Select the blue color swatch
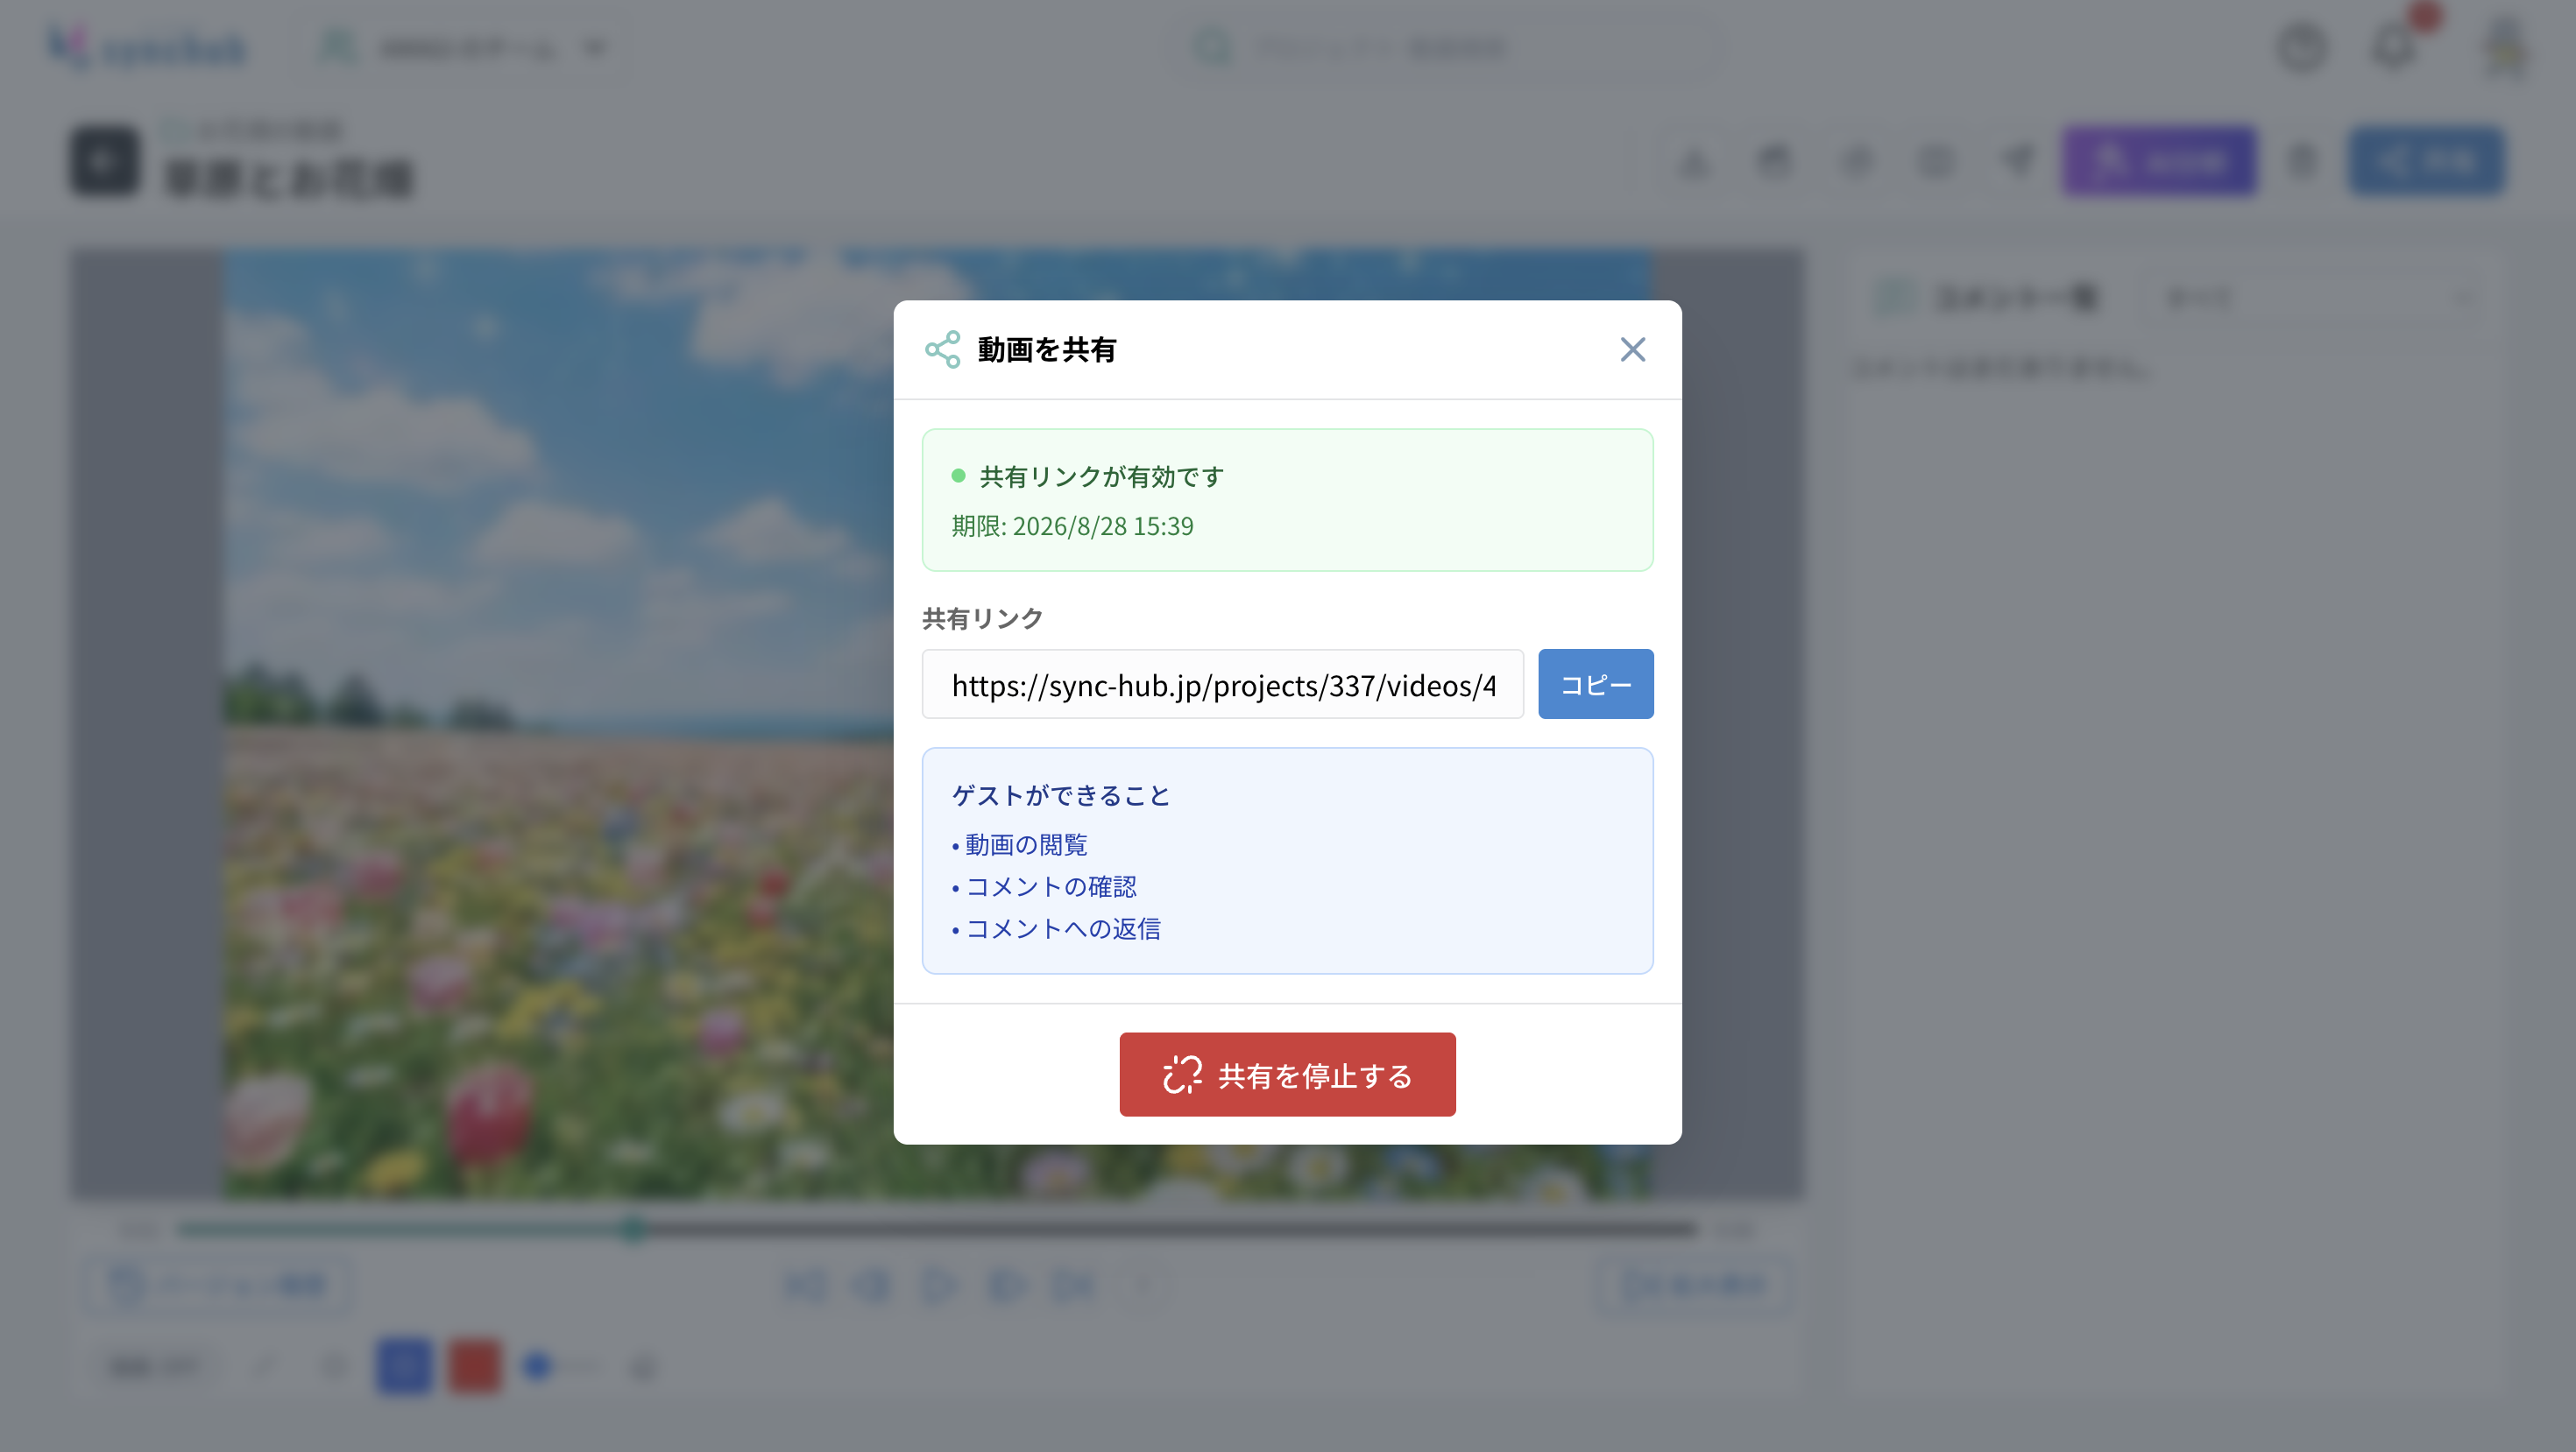This screenshot has height=1452, width=2576. 404,1365
